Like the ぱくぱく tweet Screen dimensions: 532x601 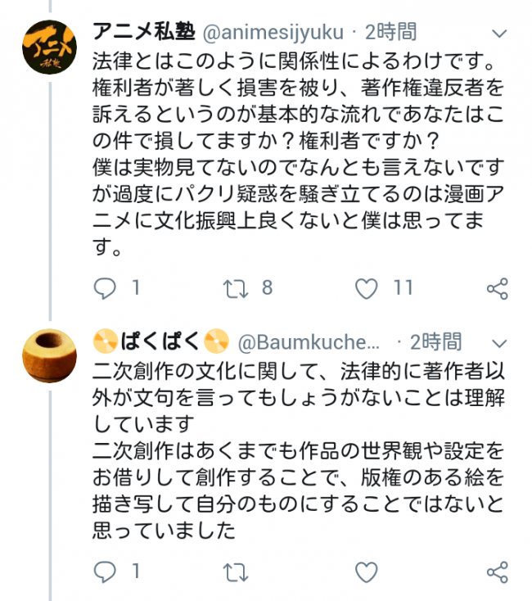coord(367,571)
